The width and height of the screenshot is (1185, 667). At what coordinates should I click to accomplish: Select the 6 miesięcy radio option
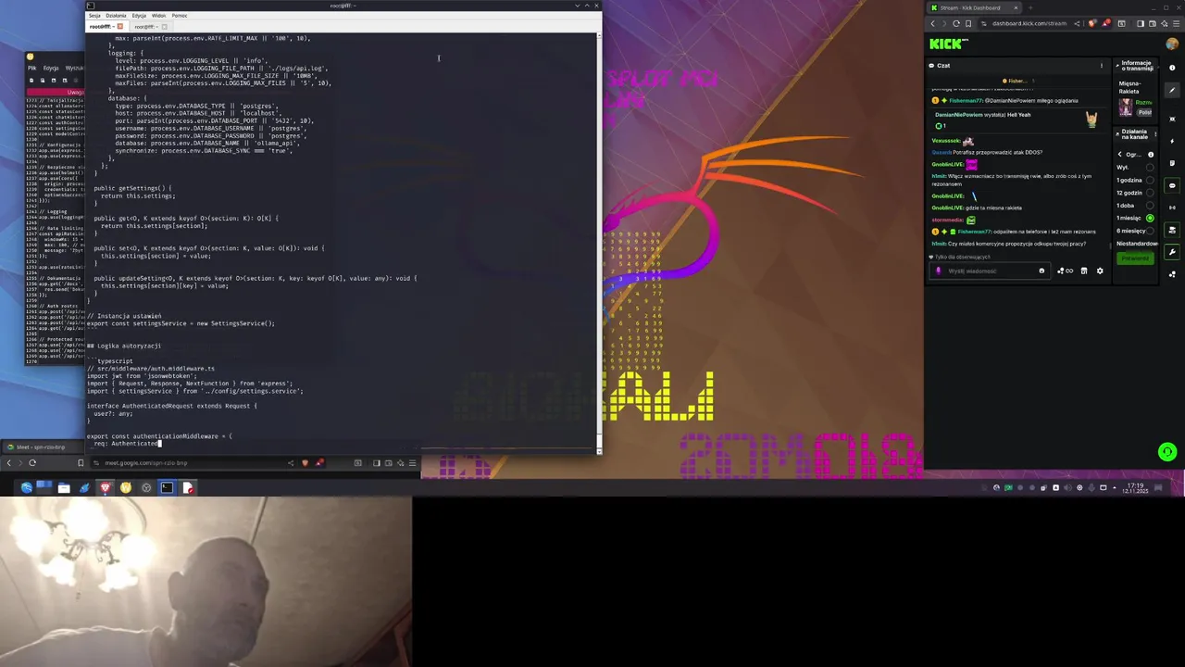[1150, 231]
